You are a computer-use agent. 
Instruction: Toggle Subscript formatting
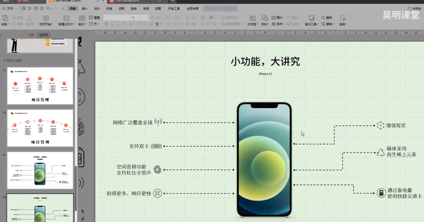pos(145,24)
